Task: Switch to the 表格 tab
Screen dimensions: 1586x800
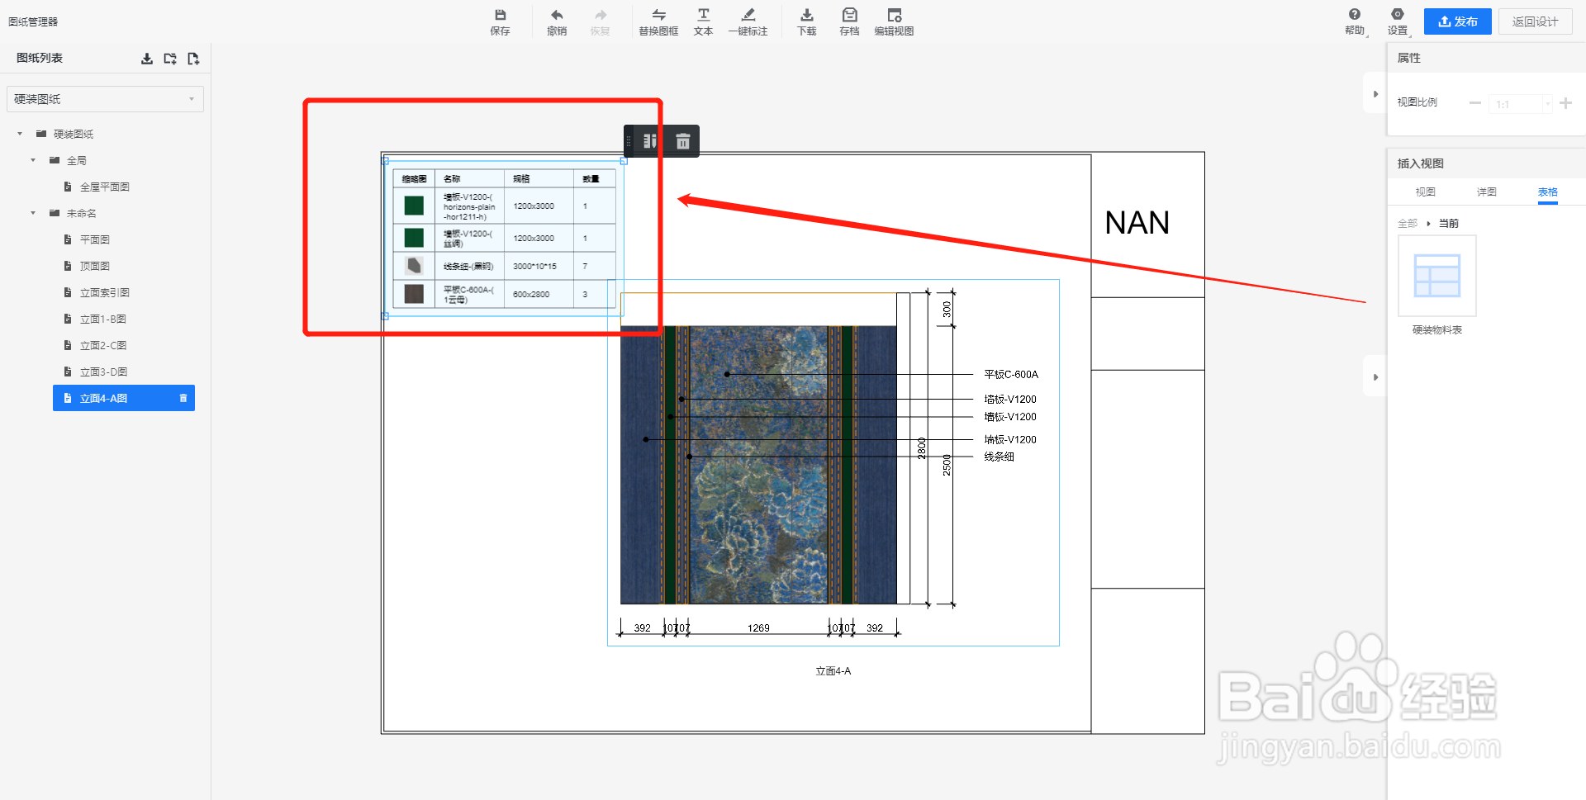Action: pyautogui.click(x=1547, y=192)
